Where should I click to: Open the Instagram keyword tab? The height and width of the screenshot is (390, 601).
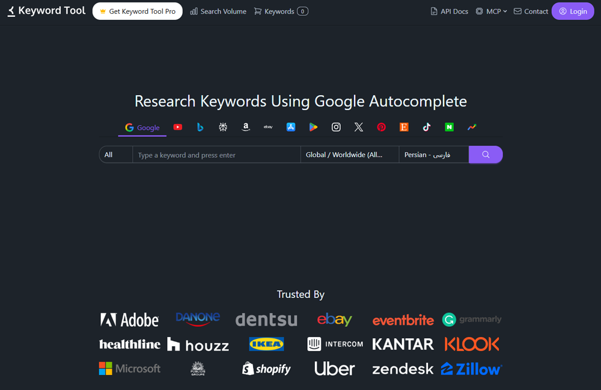pyautogui.click(x=336, y=127)
